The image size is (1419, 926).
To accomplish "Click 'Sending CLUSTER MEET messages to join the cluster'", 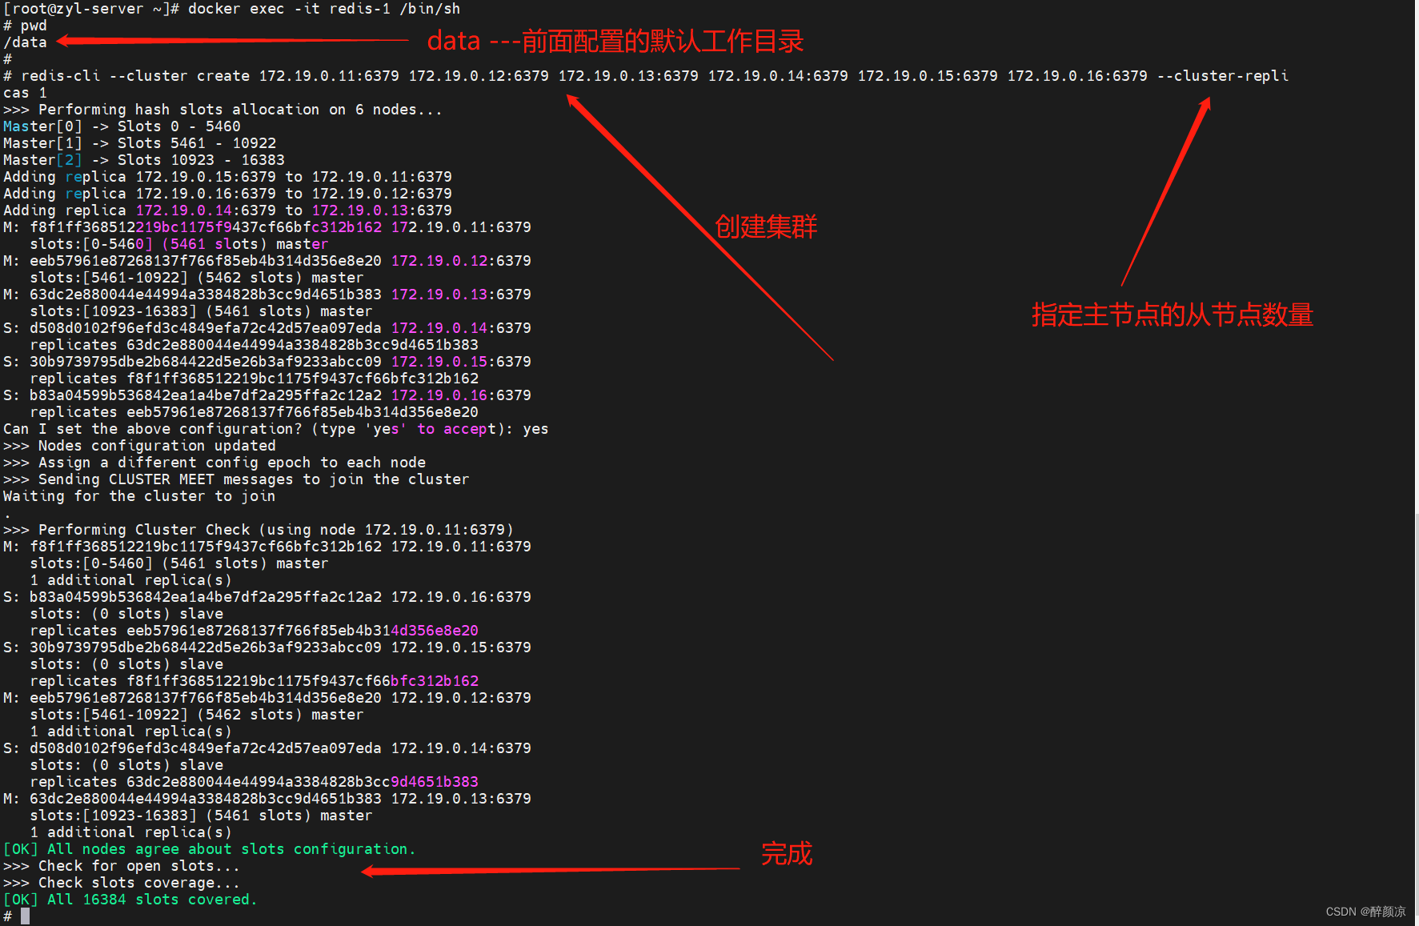I will tap(236, 479).
